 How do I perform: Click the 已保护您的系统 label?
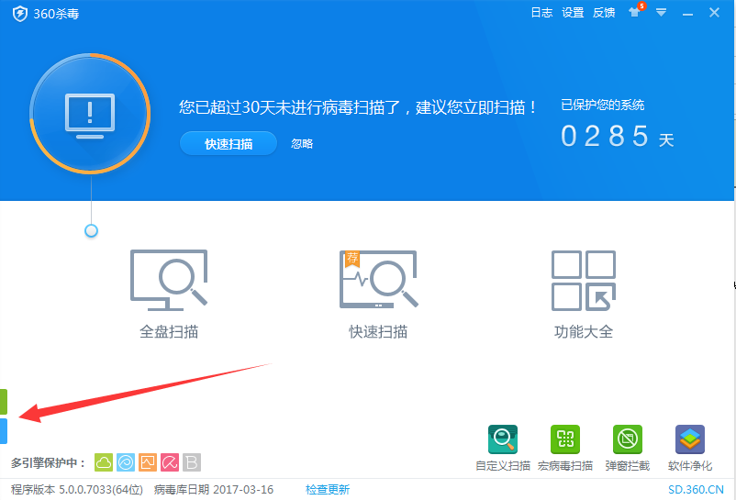[603, 106]
